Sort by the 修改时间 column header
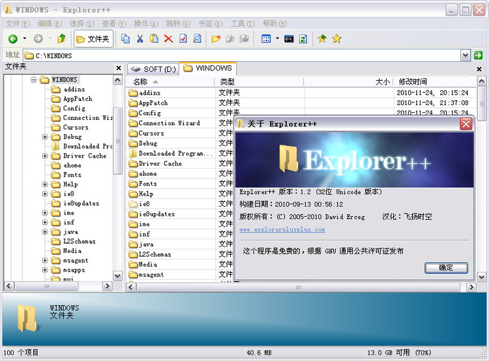489x361 pixels. click(435, 81)
